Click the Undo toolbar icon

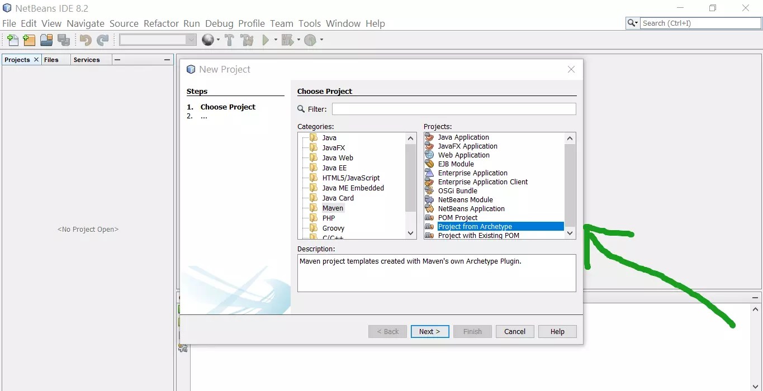coord(85,40)
